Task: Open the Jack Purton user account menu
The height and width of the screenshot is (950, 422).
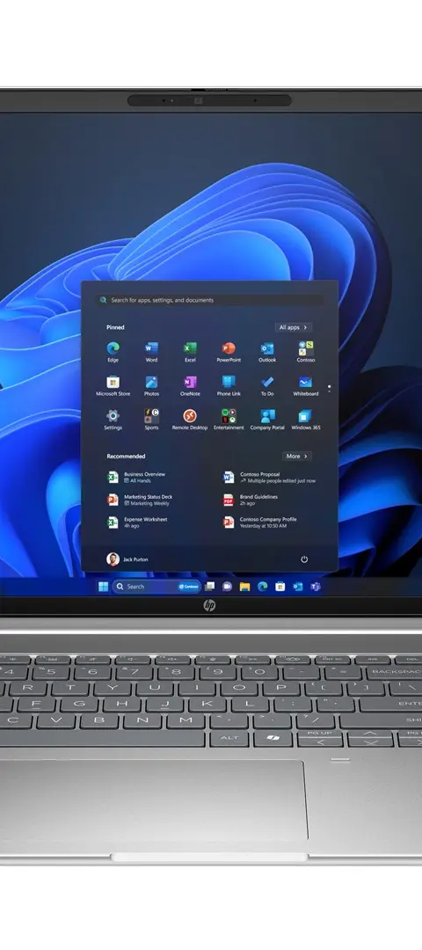Action: pyautogui.click(x=127, y=559)
